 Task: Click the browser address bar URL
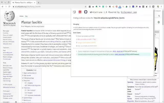click(28, 6)
